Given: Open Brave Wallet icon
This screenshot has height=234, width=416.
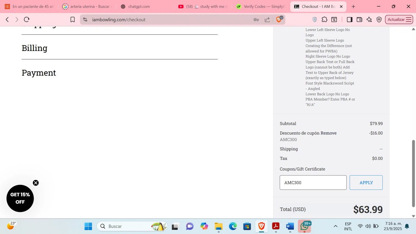Looking at the screenshot, I should (359, 20).
